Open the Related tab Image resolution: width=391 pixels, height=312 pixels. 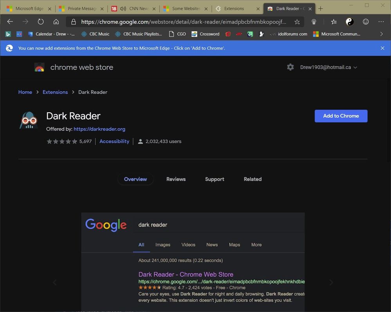(x=252, y=179)
